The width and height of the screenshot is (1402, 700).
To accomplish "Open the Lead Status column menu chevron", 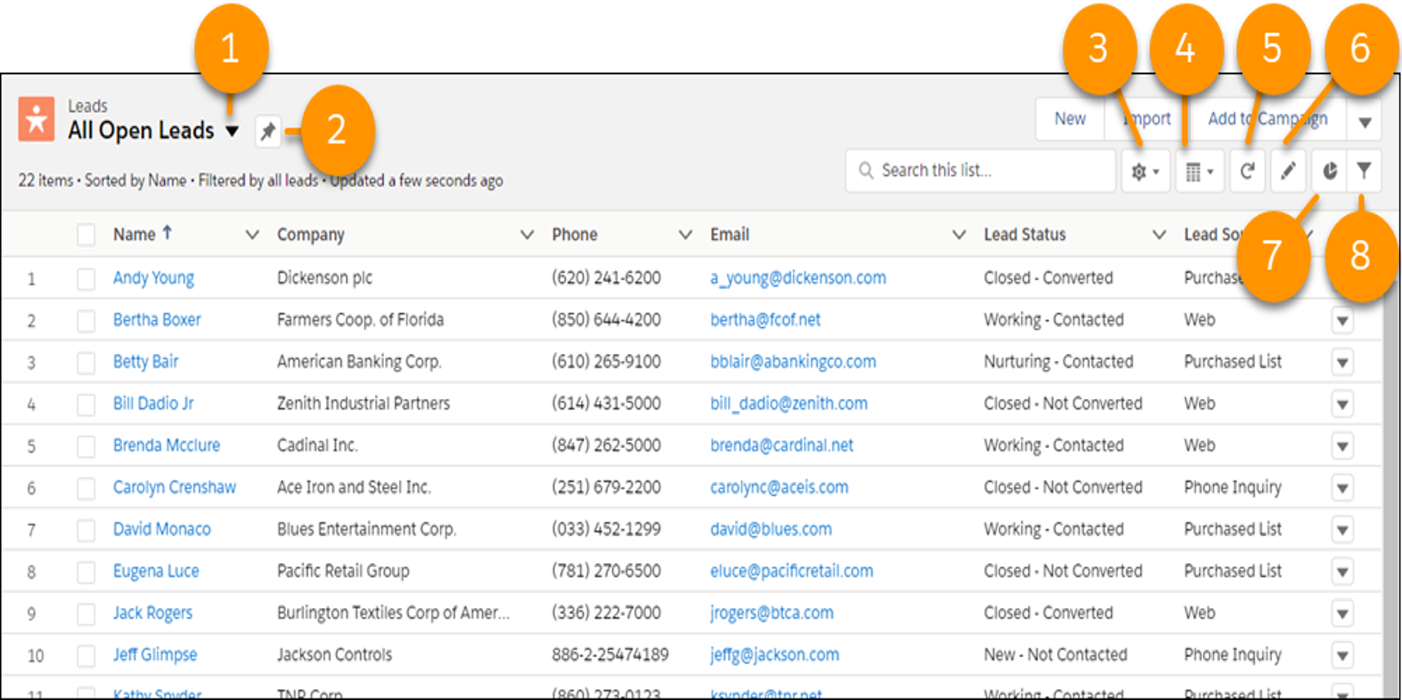I will pyautogui.click(x=1159, y=235).
